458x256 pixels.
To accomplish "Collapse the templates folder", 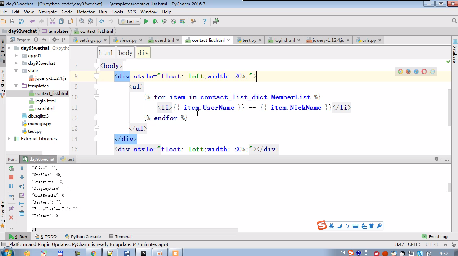I will click(x=16, y=86).
